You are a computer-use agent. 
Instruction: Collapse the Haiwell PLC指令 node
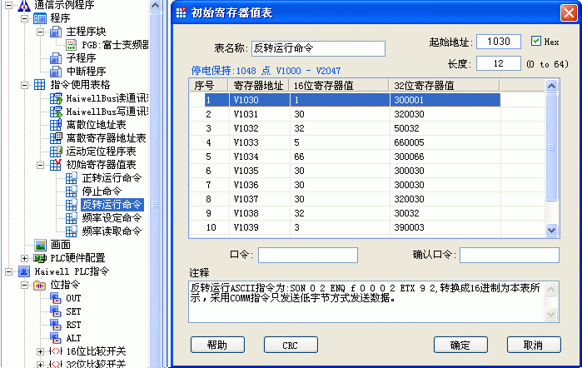[x=8, y=271]
